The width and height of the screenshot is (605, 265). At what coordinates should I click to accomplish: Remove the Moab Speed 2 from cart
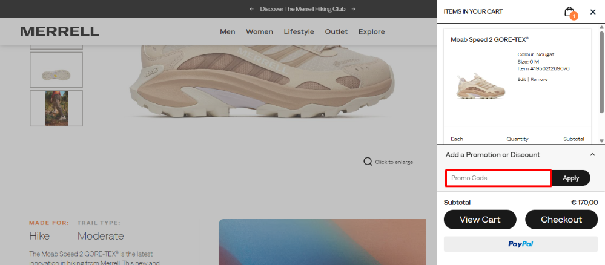(539, 79)
